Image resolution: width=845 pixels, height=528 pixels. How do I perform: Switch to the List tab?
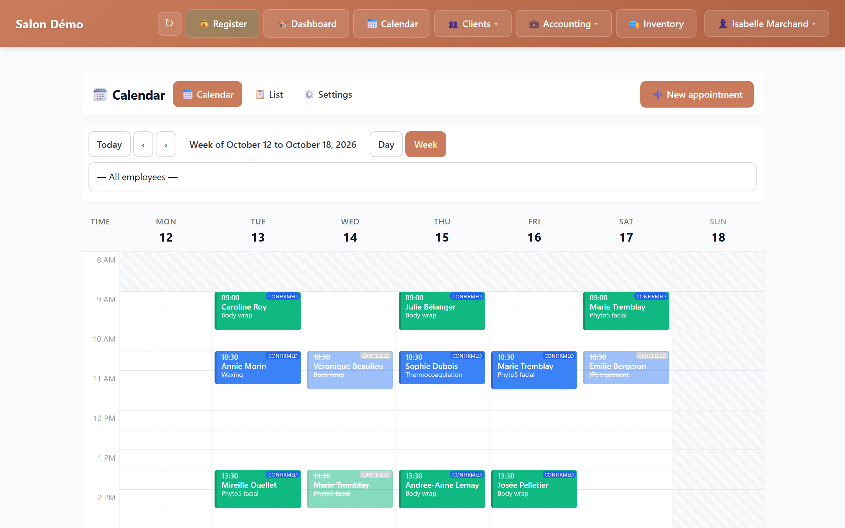[269, 94]
